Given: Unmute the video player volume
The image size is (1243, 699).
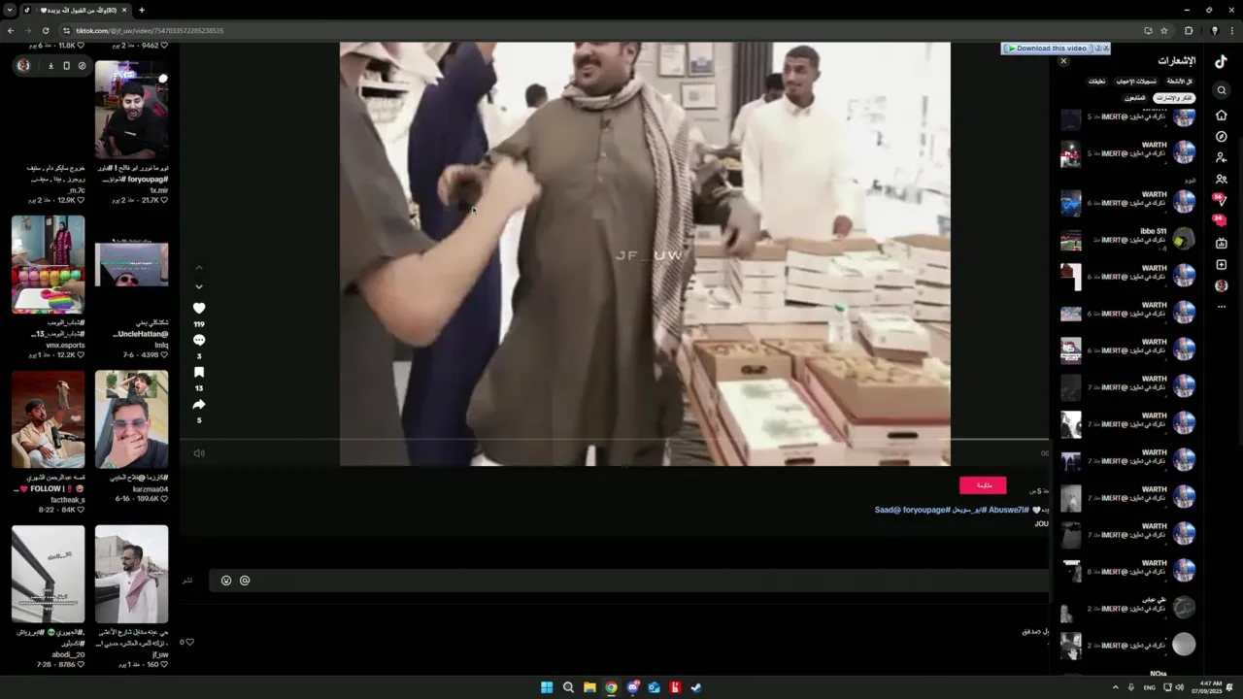Looking at the screenshot, I should coord(199,453).
